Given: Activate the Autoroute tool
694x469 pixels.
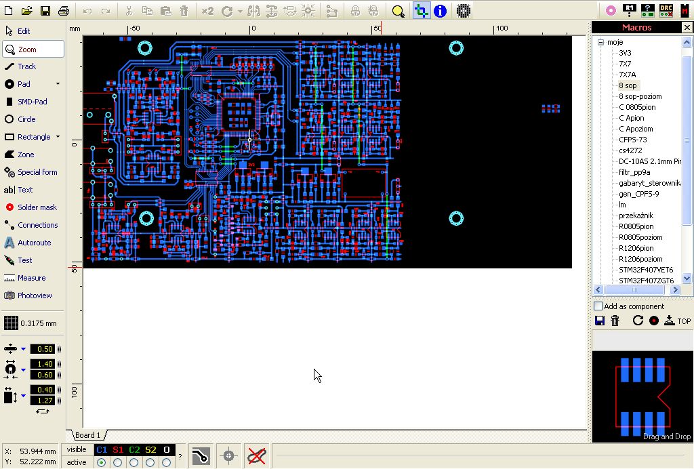Looking at the screenshot, I should [34, 243].
